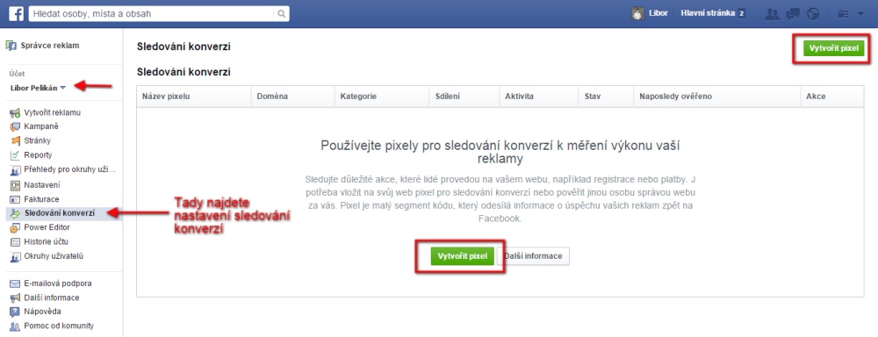Click the Reporty chart icon
The height and width of the screenshot is (337, 878).
click(15, 155)
